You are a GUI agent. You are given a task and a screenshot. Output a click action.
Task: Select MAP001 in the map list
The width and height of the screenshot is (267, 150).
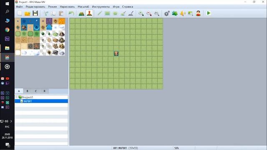41,101
